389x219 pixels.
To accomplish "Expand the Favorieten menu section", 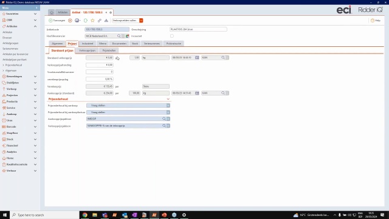I will [x=35, y=14].
